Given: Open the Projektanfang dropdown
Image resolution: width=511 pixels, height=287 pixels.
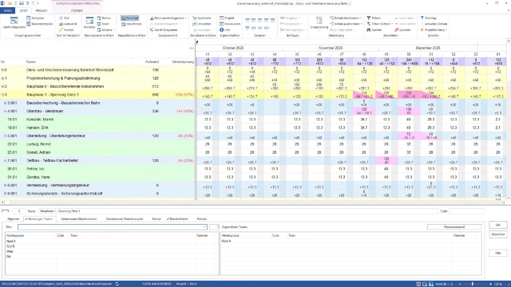Looking at the screenshot, I should 434,30.
